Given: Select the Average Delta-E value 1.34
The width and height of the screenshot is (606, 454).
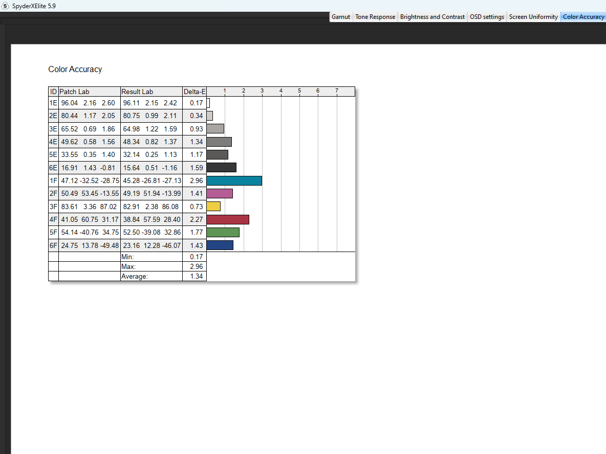Looking at the screenshot, I should [196, 277].
